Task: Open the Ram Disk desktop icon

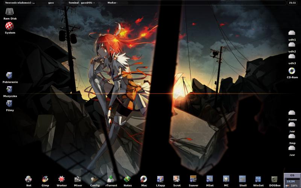Action: (10, 12)
